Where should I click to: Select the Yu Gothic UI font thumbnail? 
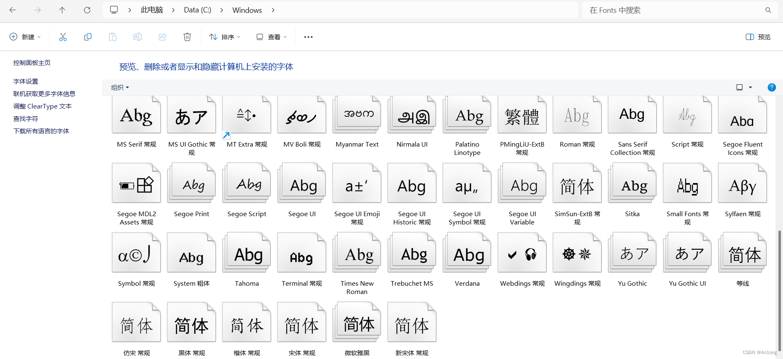(x=687, y=253)
